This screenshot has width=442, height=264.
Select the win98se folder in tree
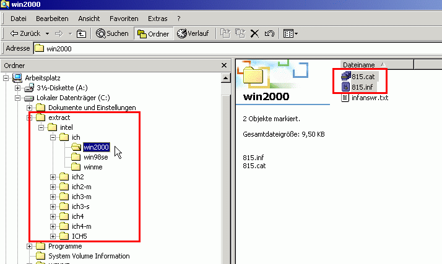[x=96, y=157]
